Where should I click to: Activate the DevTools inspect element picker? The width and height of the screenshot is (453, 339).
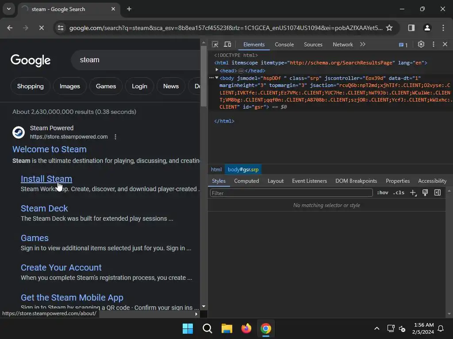pos(215,45)
